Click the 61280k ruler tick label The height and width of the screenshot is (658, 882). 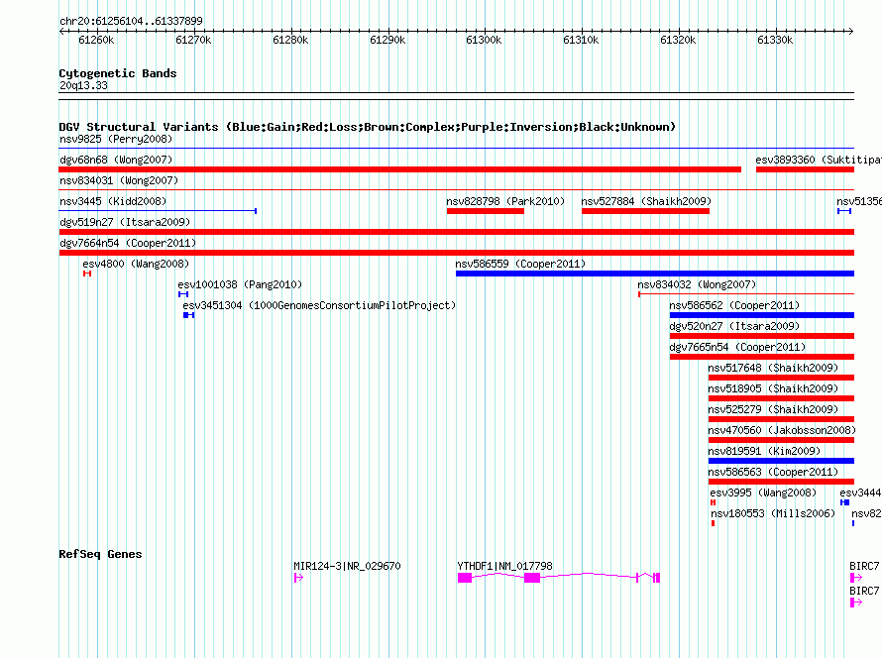coord(290,40)
